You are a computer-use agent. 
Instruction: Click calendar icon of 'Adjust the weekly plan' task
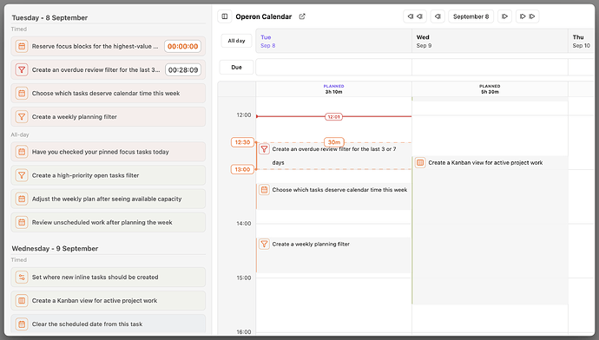coord(22,199)
